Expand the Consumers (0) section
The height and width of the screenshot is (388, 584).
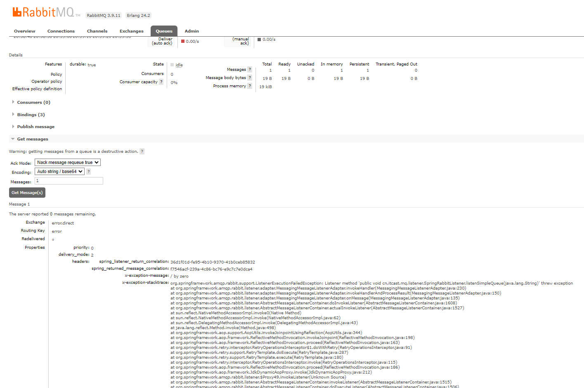[x=33, y=103]
